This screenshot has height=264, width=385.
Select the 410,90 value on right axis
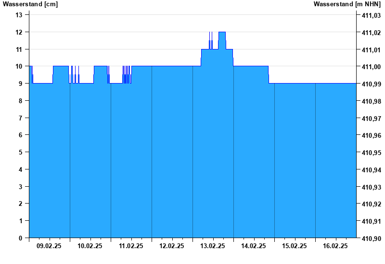click(x=371, y=238)
